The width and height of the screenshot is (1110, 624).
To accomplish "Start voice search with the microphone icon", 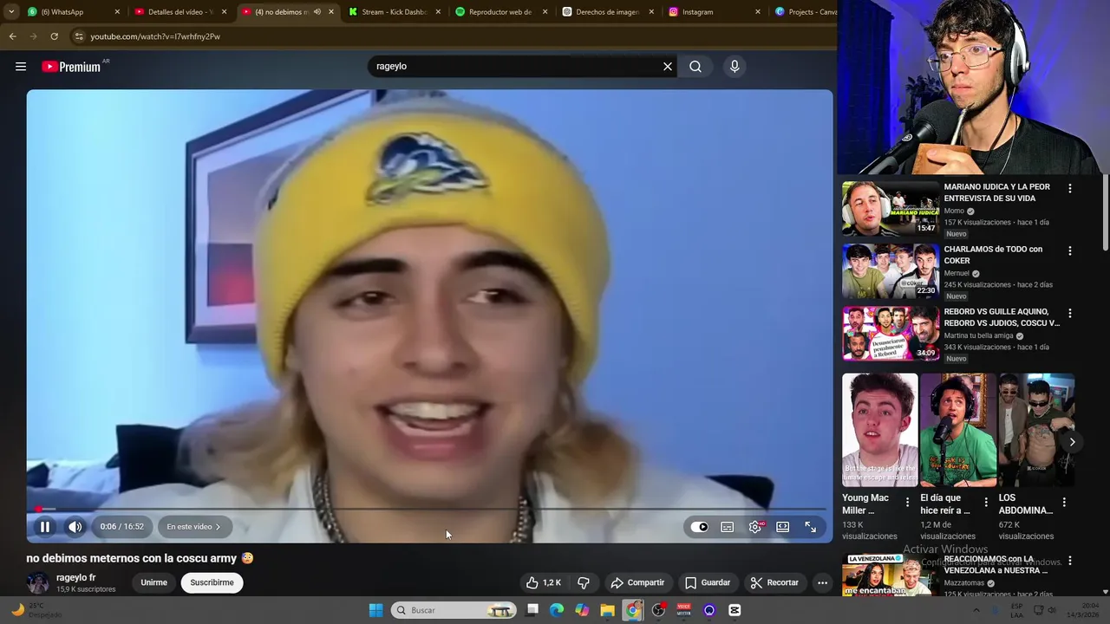I will click(735, 67).
